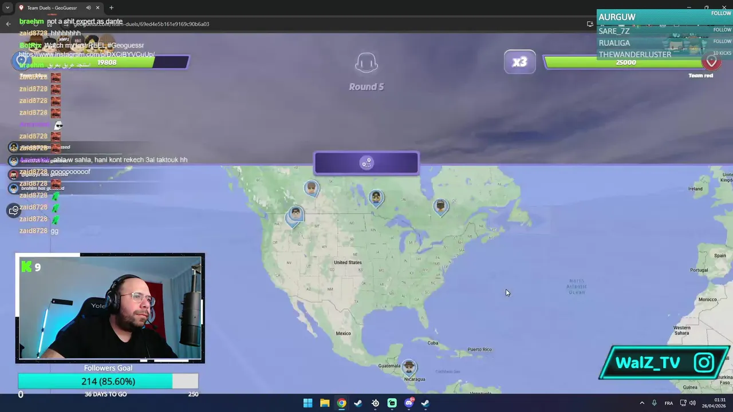
Task: Click the Morocco label on the map
Action: click(x=707, y=299)
